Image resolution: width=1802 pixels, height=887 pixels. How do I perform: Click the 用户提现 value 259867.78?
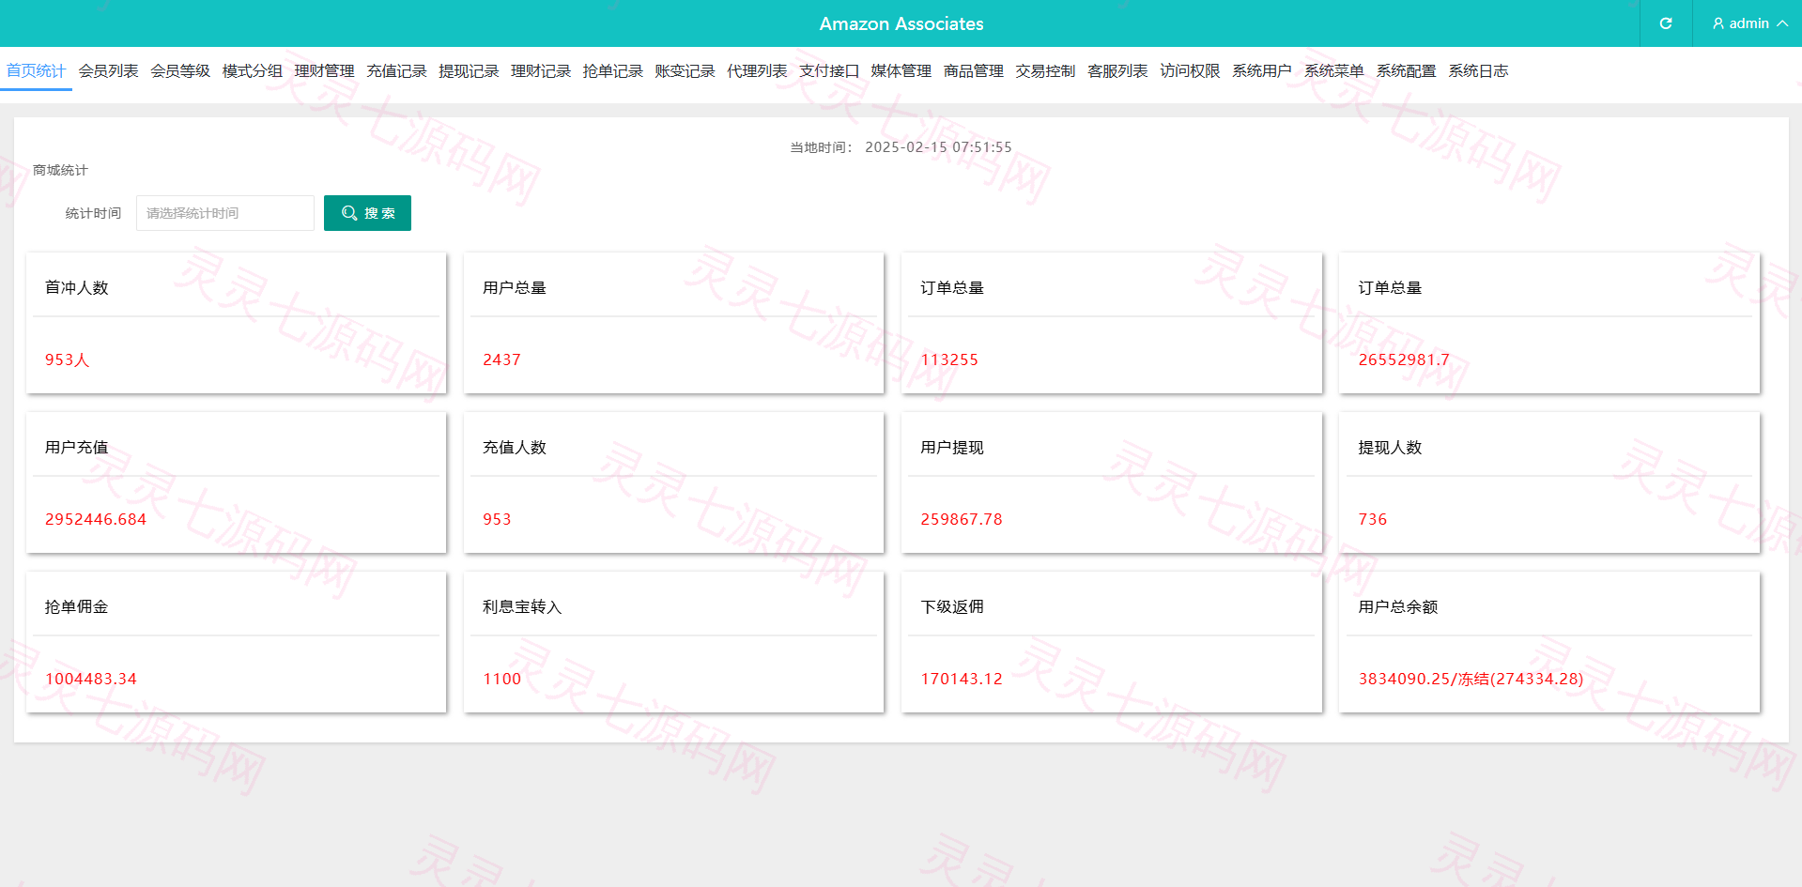click(962, 519)
